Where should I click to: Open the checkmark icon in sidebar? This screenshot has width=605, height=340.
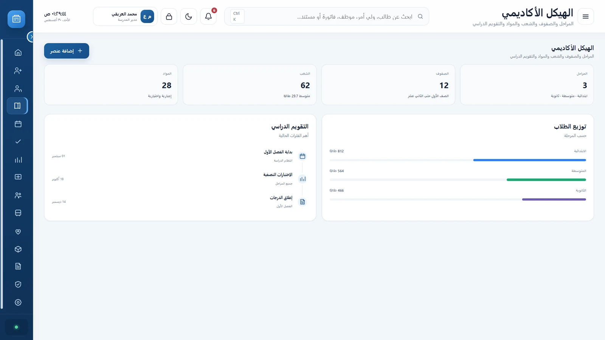18,142
